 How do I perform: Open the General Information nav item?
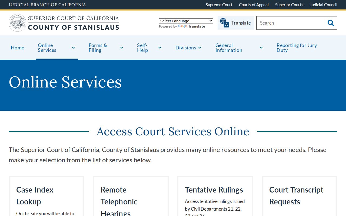click(229, 48)
